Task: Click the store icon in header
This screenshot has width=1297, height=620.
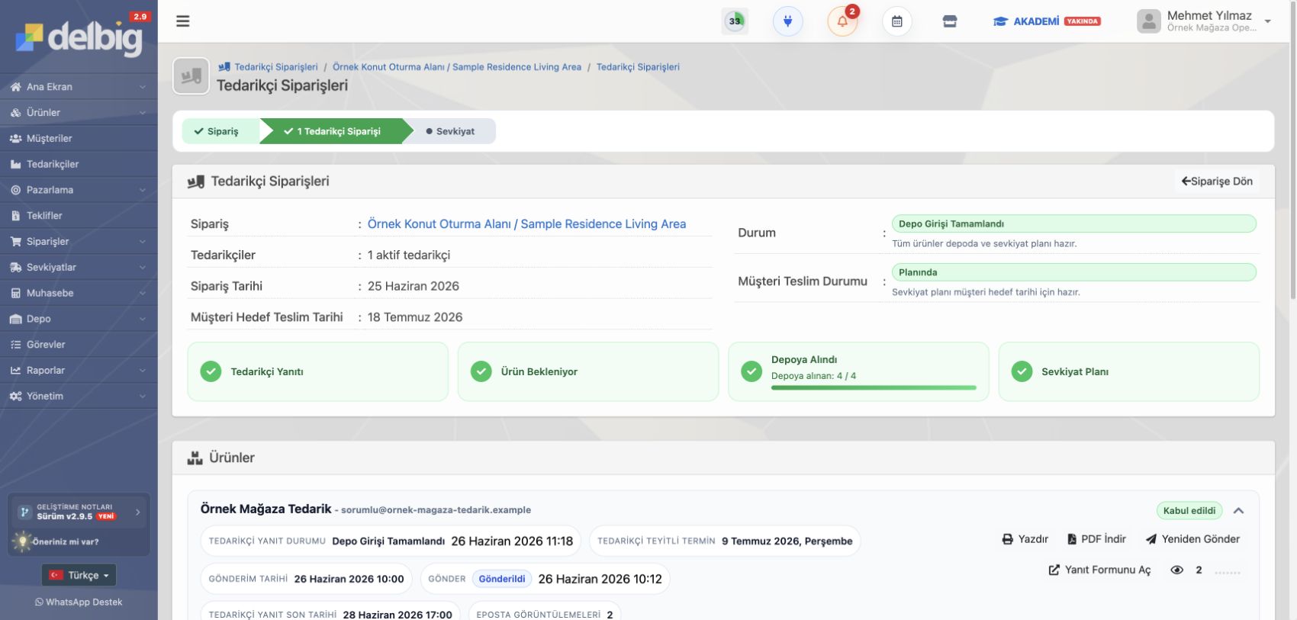Action: coord(950,21)
